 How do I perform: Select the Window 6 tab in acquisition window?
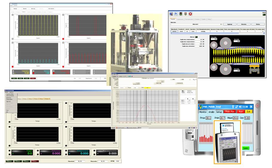(x=36, y=99)
